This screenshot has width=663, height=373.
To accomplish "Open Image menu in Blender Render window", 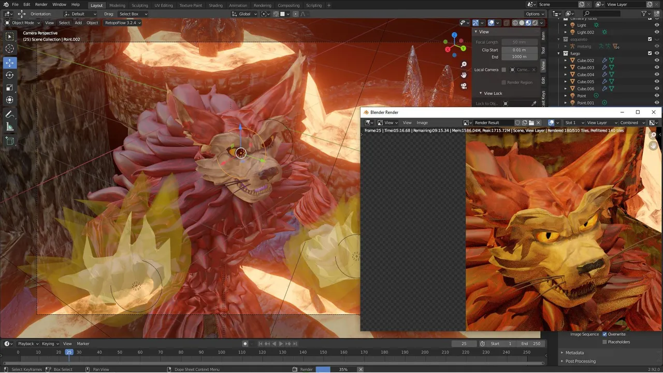I will (422, 123).
